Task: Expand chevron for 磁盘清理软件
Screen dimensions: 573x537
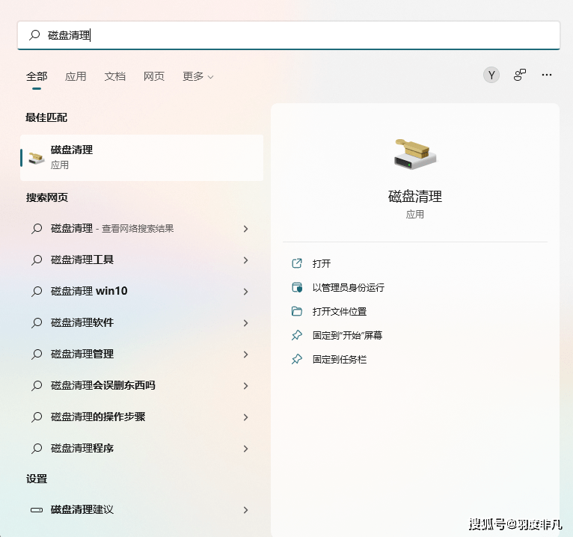Action: (245, 323)
